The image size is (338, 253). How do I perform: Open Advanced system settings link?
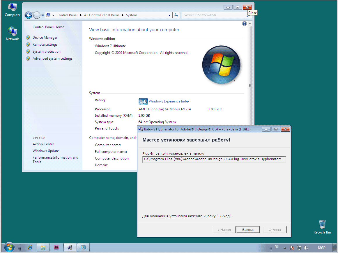pyautogui.click(x=52, y=59)
